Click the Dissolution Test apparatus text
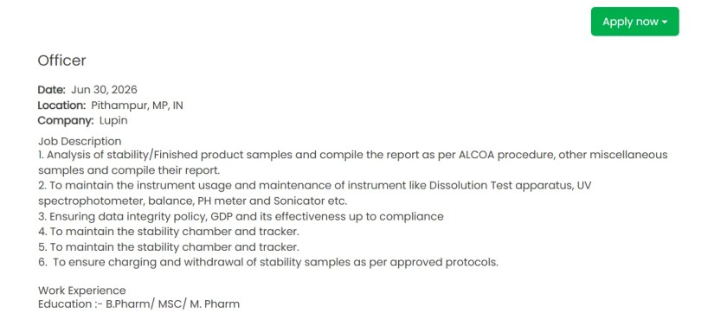 pyautogui.click(x=501, y=186)
